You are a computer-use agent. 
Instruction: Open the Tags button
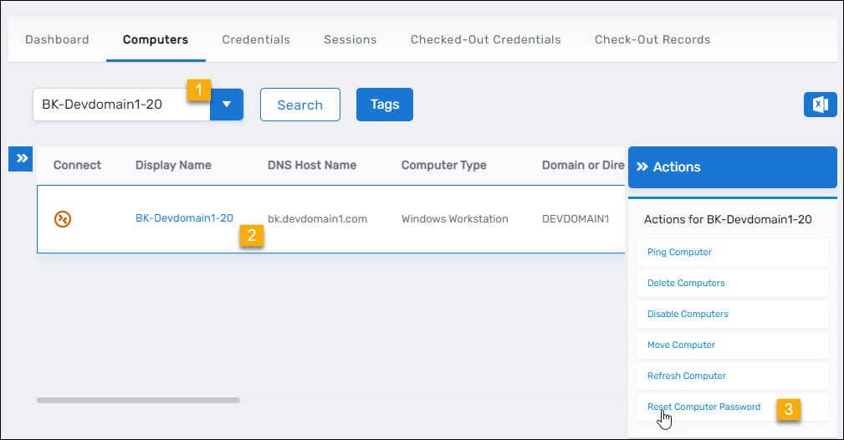click(385, 105)
